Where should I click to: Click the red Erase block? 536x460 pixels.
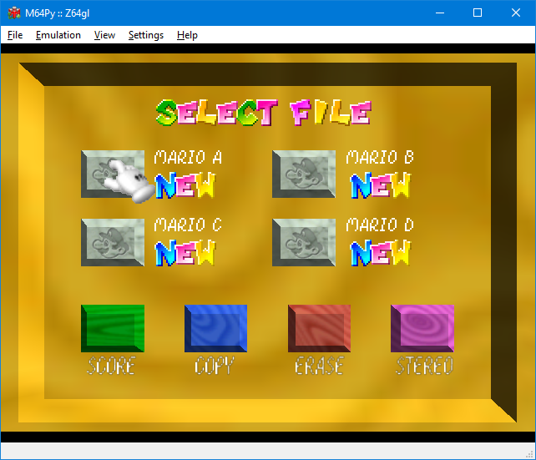[319, 328]
